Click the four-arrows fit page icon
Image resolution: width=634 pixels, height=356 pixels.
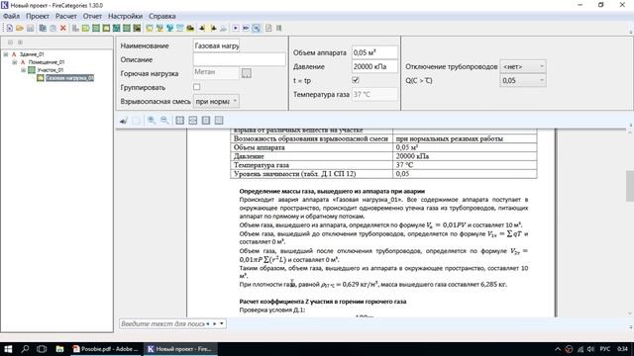tap(180, 121)
